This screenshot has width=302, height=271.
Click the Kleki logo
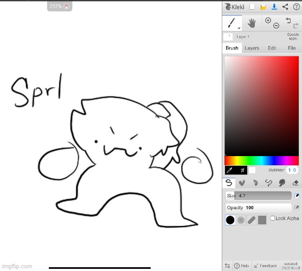(235, 7)
